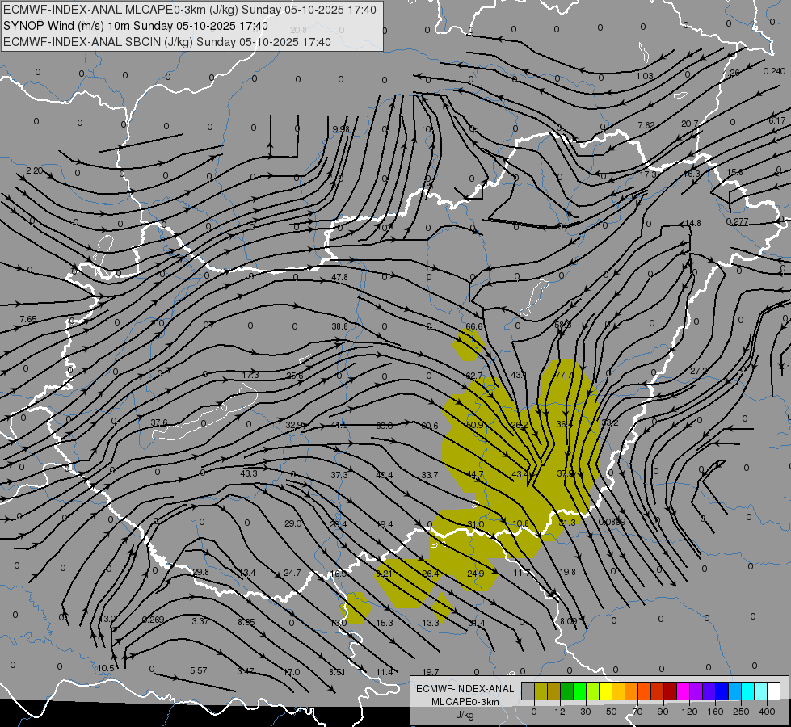Click the map value 2.20

pyautogui.click(x=34, y=170)
